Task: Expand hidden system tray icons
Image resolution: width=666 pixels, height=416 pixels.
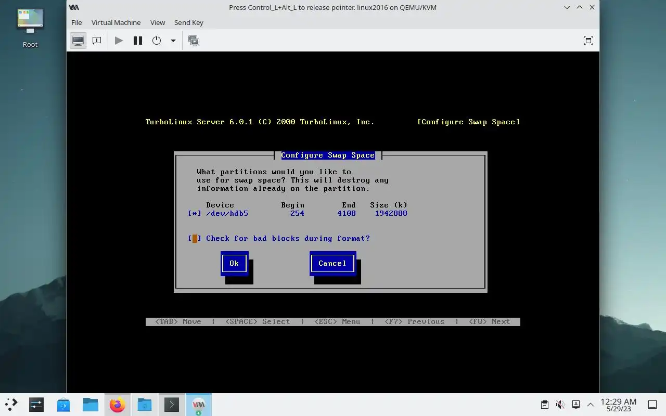Action: click(x=591, y=405)
